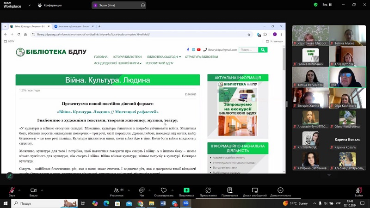Open Доски сообщений whiteboards
The image size is (370, 208).
(255, 192)
